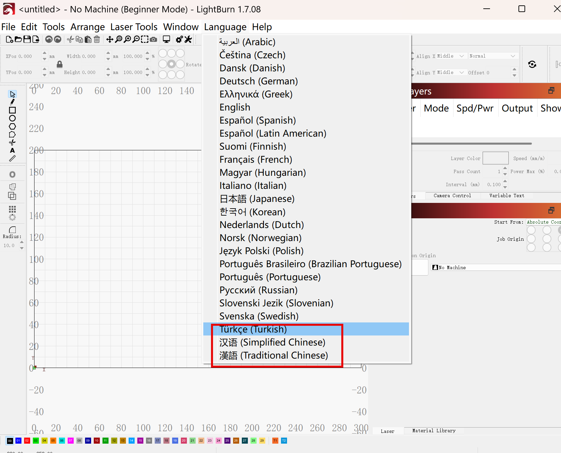
Task: Switch to the Camera Control tab
Action: tap(452, 196)
